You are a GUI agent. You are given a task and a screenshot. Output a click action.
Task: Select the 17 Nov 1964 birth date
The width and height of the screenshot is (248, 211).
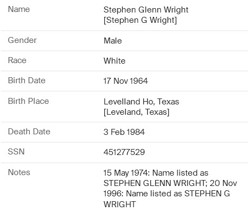click(x=126, y=81)
